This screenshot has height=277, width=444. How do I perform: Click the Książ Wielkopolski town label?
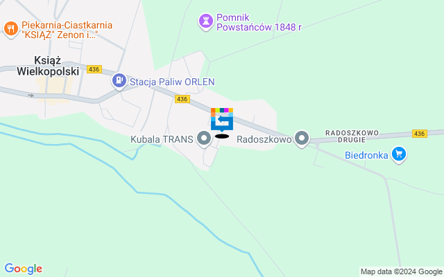[48, 66]
